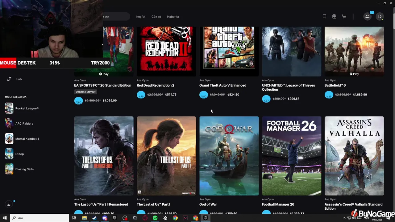Viewport: 395px width, 222px height.
Task: Open the Fab sidebar entry label
Action: tap(19, 79)
